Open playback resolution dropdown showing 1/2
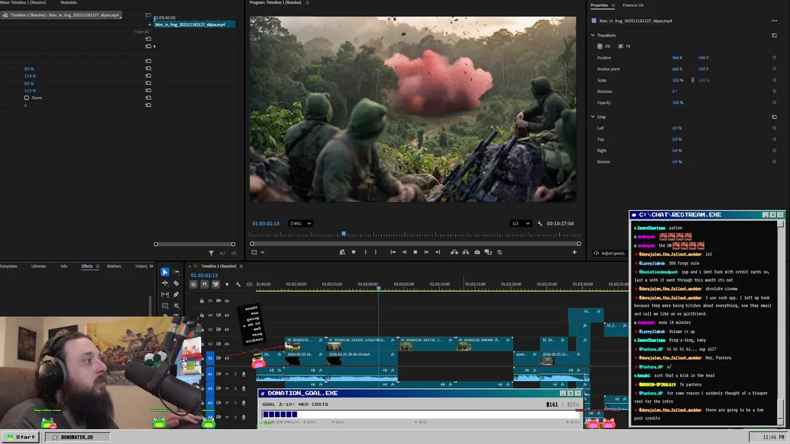The height and width of the screenshot is (444, 790). point(520,223)
